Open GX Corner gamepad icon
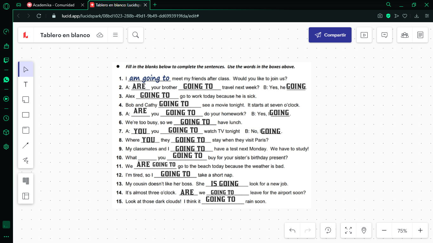433x243 pixels. click(x=19, y=5)
